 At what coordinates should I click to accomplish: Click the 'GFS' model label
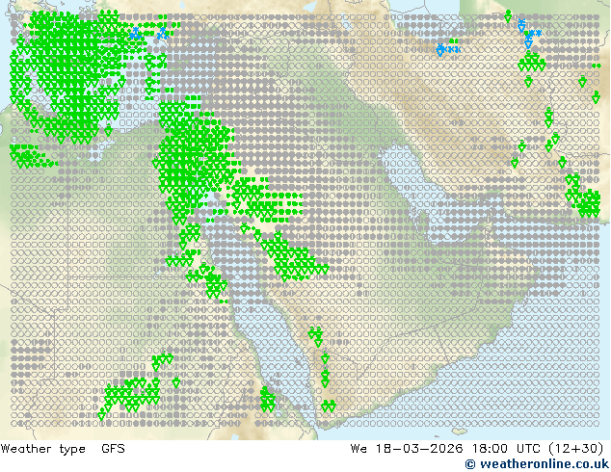[x=113, y=449]
